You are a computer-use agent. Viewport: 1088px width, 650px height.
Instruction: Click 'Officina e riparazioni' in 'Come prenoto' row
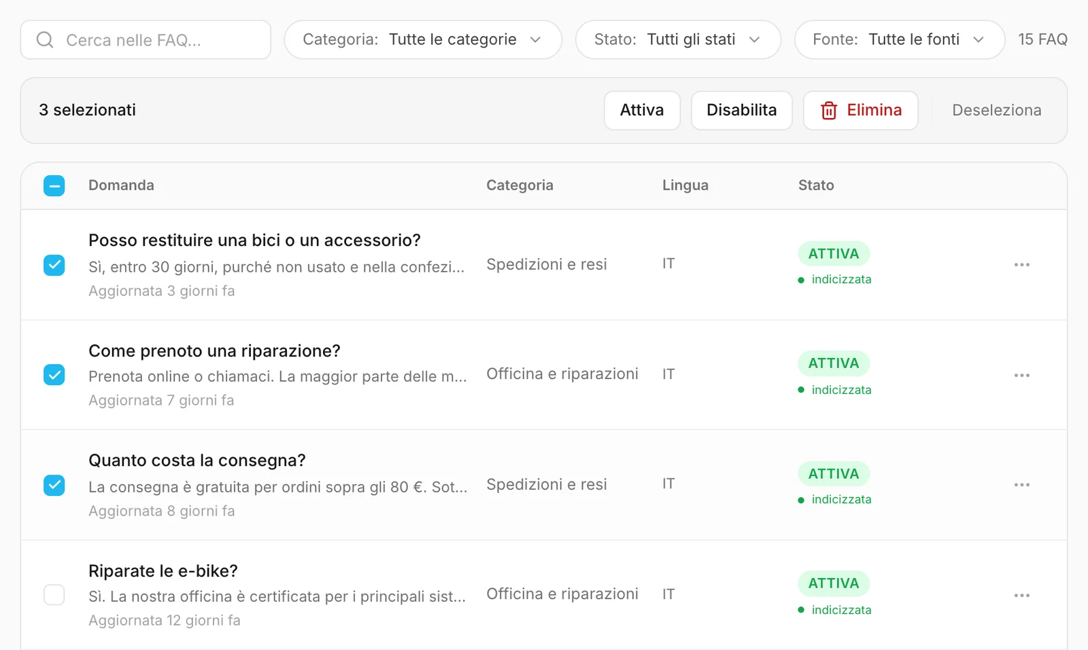(562, 374)
